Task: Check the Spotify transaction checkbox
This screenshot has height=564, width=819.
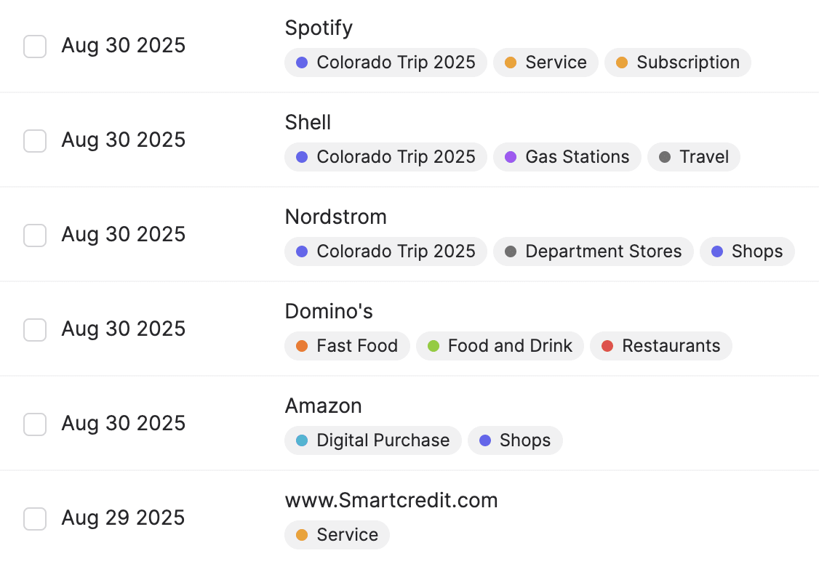Action: click(x=35, y=45)
